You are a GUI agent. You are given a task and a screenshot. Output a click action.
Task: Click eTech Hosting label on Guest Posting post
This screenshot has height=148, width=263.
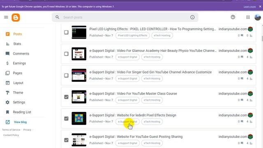click(152, 143)
